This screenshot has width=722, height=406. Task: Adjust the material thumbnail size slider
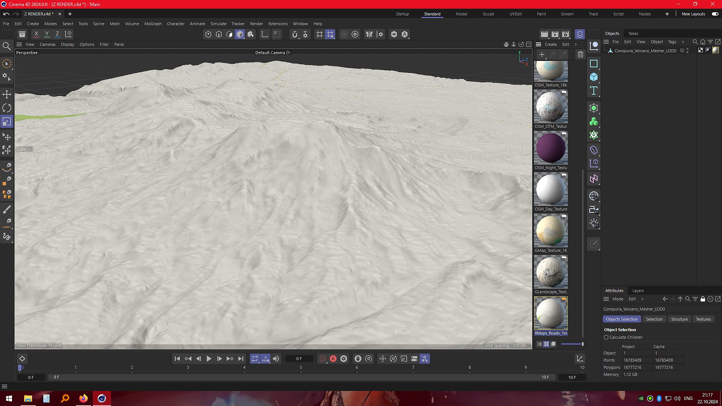(x=572, y=344)
